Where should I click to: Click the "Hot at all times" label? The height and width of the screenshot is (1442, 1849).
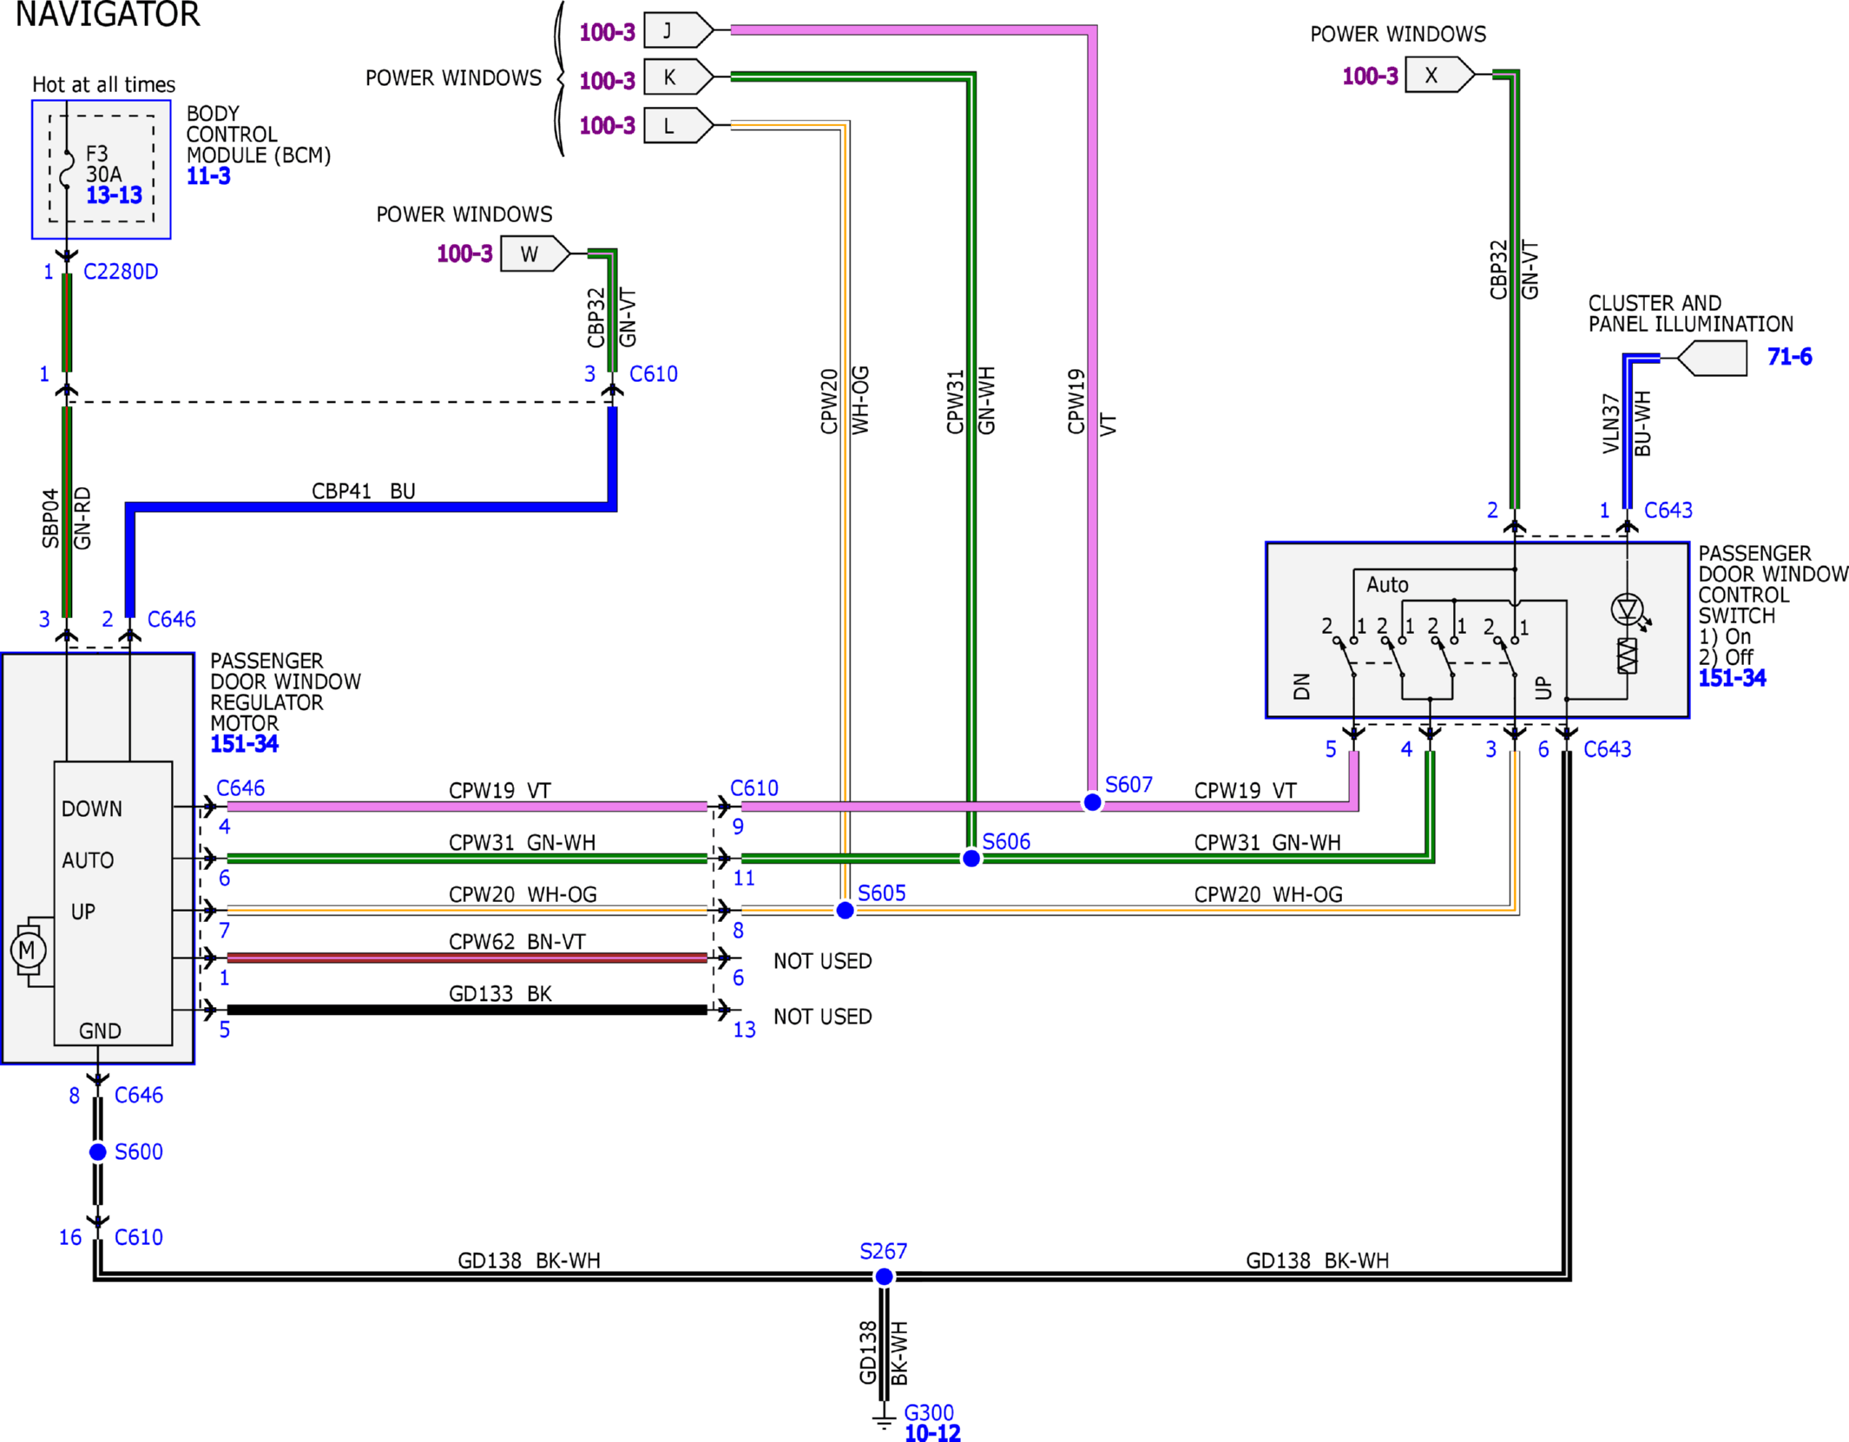click(x=103, y=84)
